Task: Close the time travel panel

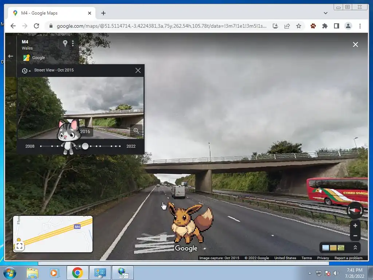Action: tap(138, 70)
